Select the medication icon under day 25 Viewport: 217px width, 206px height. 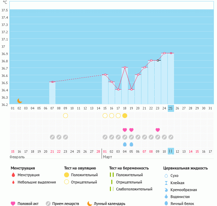point(171,137)
